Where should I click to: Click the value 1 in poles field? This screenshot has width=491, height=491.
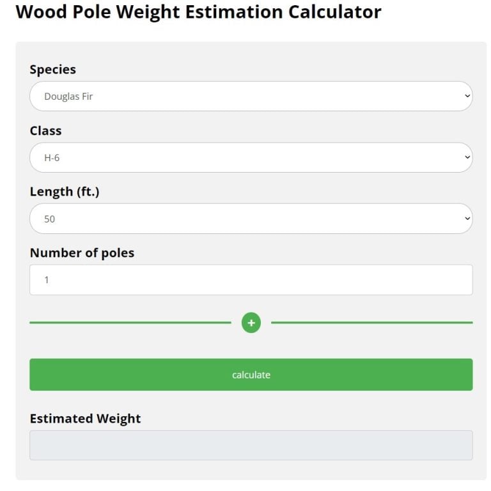click(x=47, y=280)
